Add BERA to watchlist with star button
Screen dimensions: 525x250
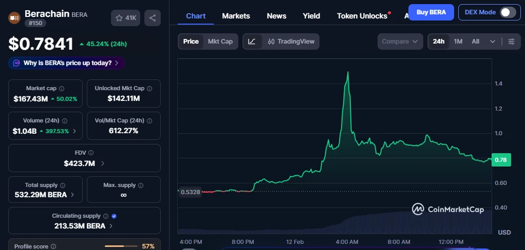pos(125,18)
